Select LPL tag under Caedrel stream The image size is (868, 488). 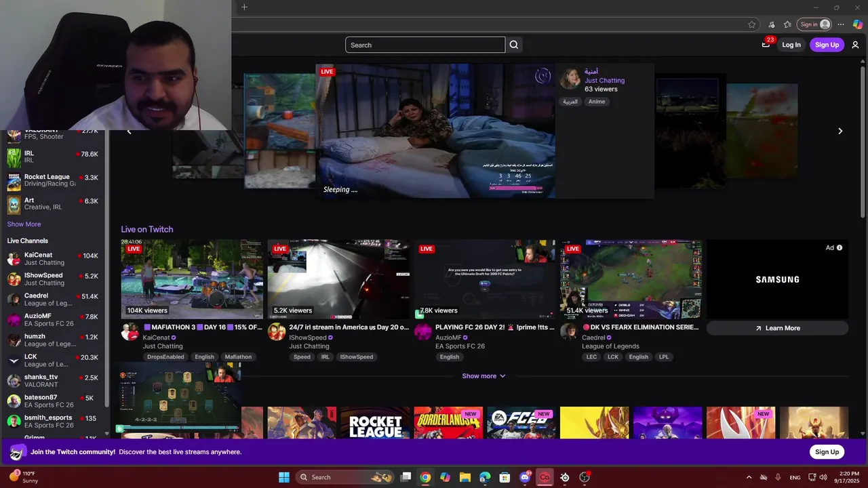pos(664,357)
